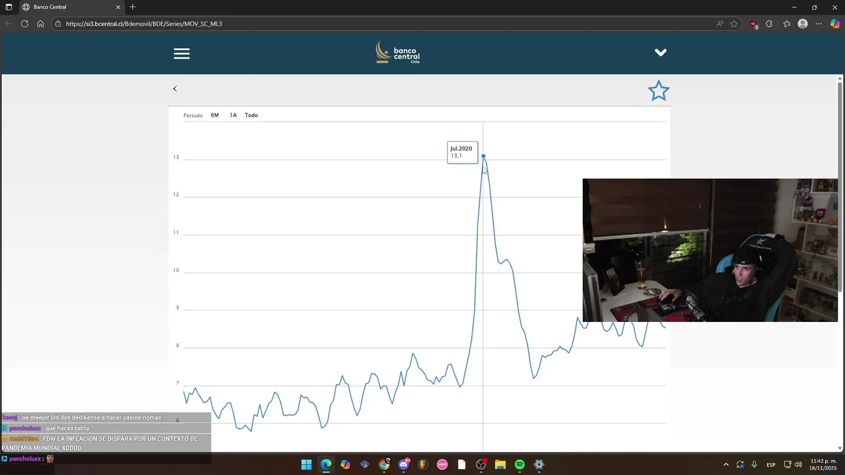Screen dimensions: 845x475
Task: Open Discord from the taskbar
Action: pyautogui.click(x=403, y=464)
